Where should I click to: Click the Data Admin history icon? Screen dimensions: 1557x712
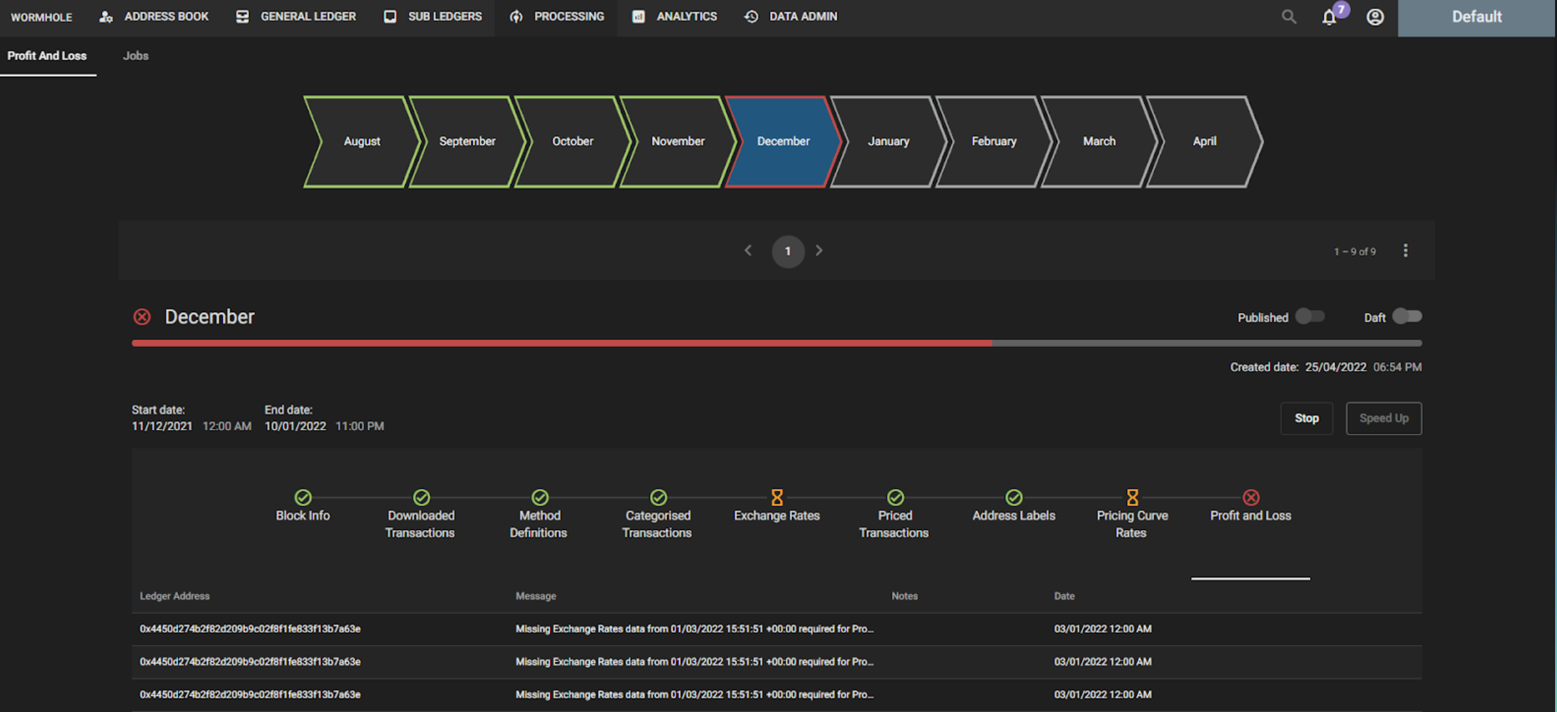pos(751,17)
